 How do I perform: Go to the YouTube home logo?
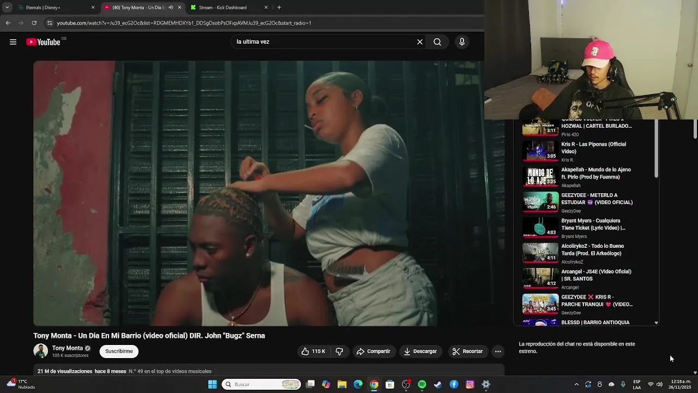coord(44,42)
